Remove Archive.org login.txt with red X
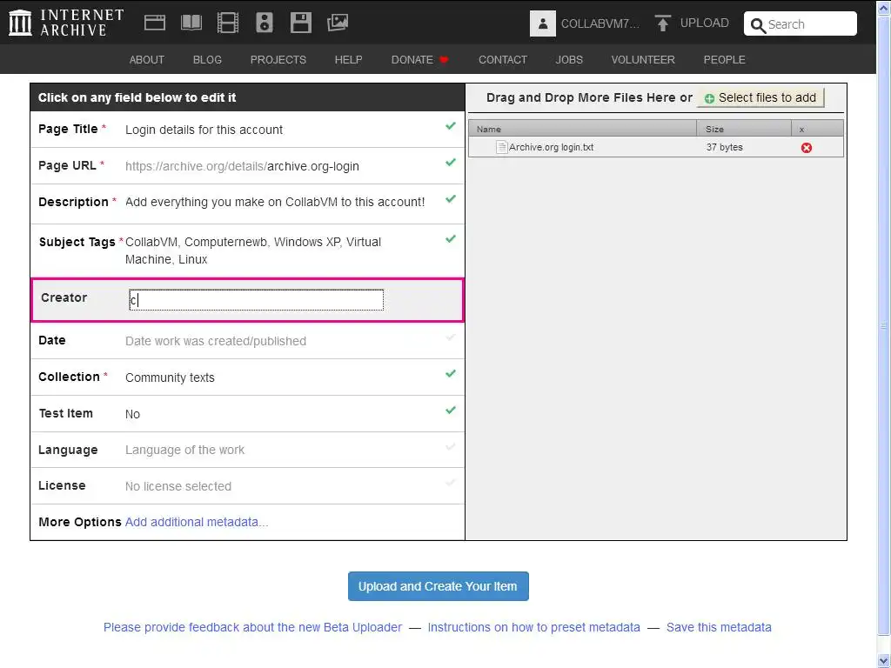The width and height of the screenshot is (891, 668). coord(807,148)
